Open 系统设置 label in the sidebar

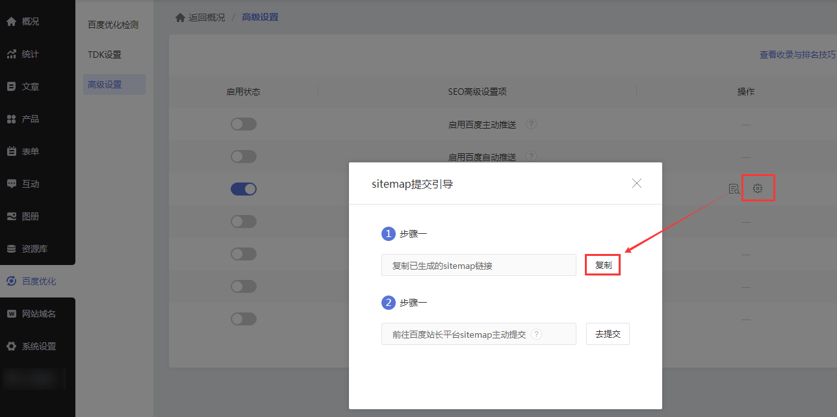(x=39, y=346)
